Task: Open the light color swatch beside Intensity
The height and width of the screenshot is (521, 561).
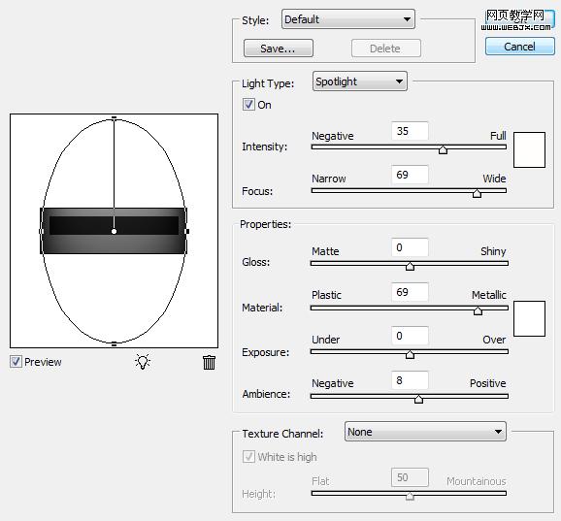Action: point(529,149)
